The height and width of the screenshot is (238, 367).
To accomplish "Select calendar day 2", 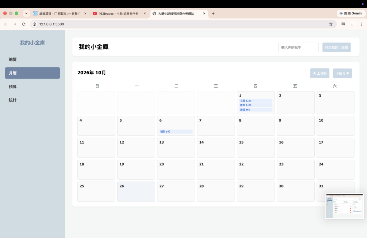I will (x=296, y=103).
